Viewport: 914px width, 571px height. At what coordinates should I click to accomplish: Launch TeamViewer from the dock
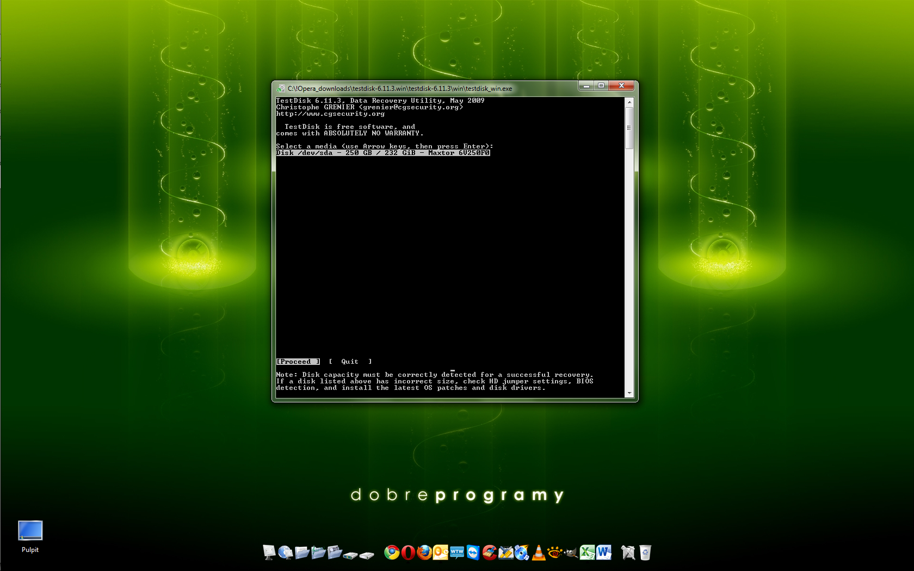473,553
